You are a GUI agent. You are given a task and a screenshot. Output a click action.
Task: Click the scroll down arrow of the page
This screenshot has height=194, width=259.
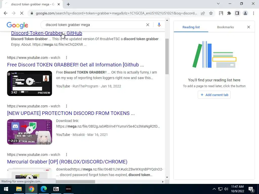(167, 177)
